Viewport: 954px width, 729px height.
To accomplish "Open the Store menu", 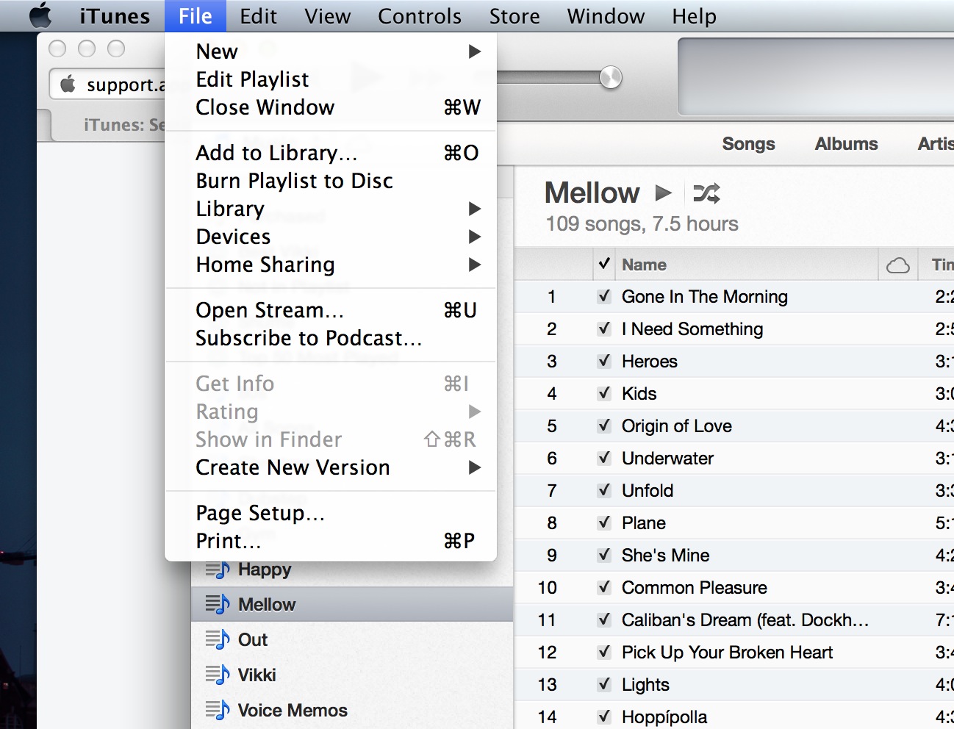I will (514, 16).
